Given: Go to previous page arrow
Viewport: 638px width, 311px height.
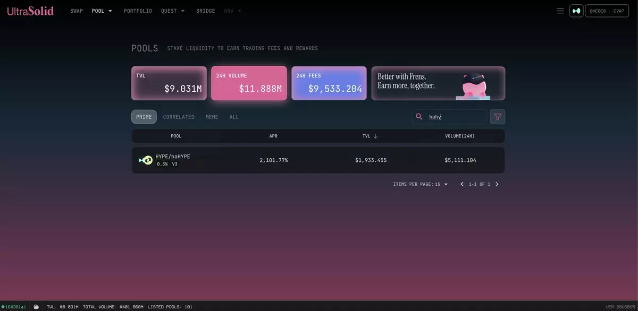Looking at the screenshot, I should [x=461, y=184].
